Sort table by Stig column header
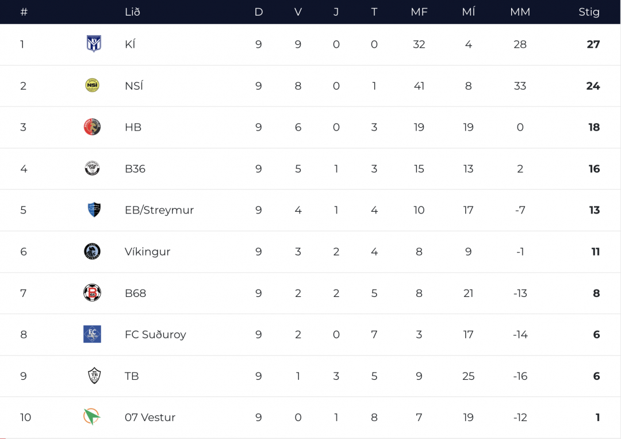Image resolution: width=621 pixels, height=439 pixels. click(x=589, y=12)
